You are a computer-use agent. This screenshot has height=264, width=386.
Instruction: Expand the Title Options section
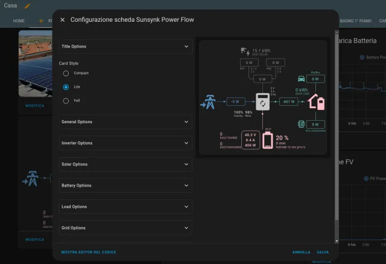click(125, 47)
